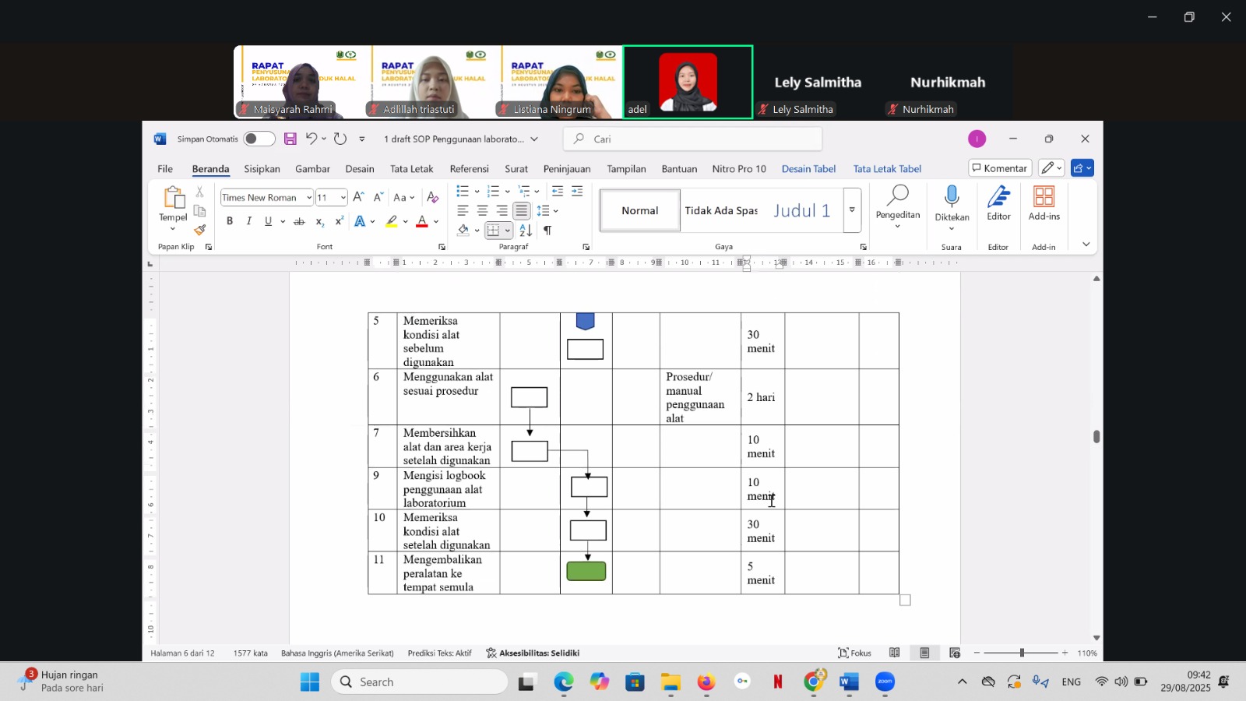Open the Sisipkan ribbon tab
1246x701 pixels.
pos(262,169)
